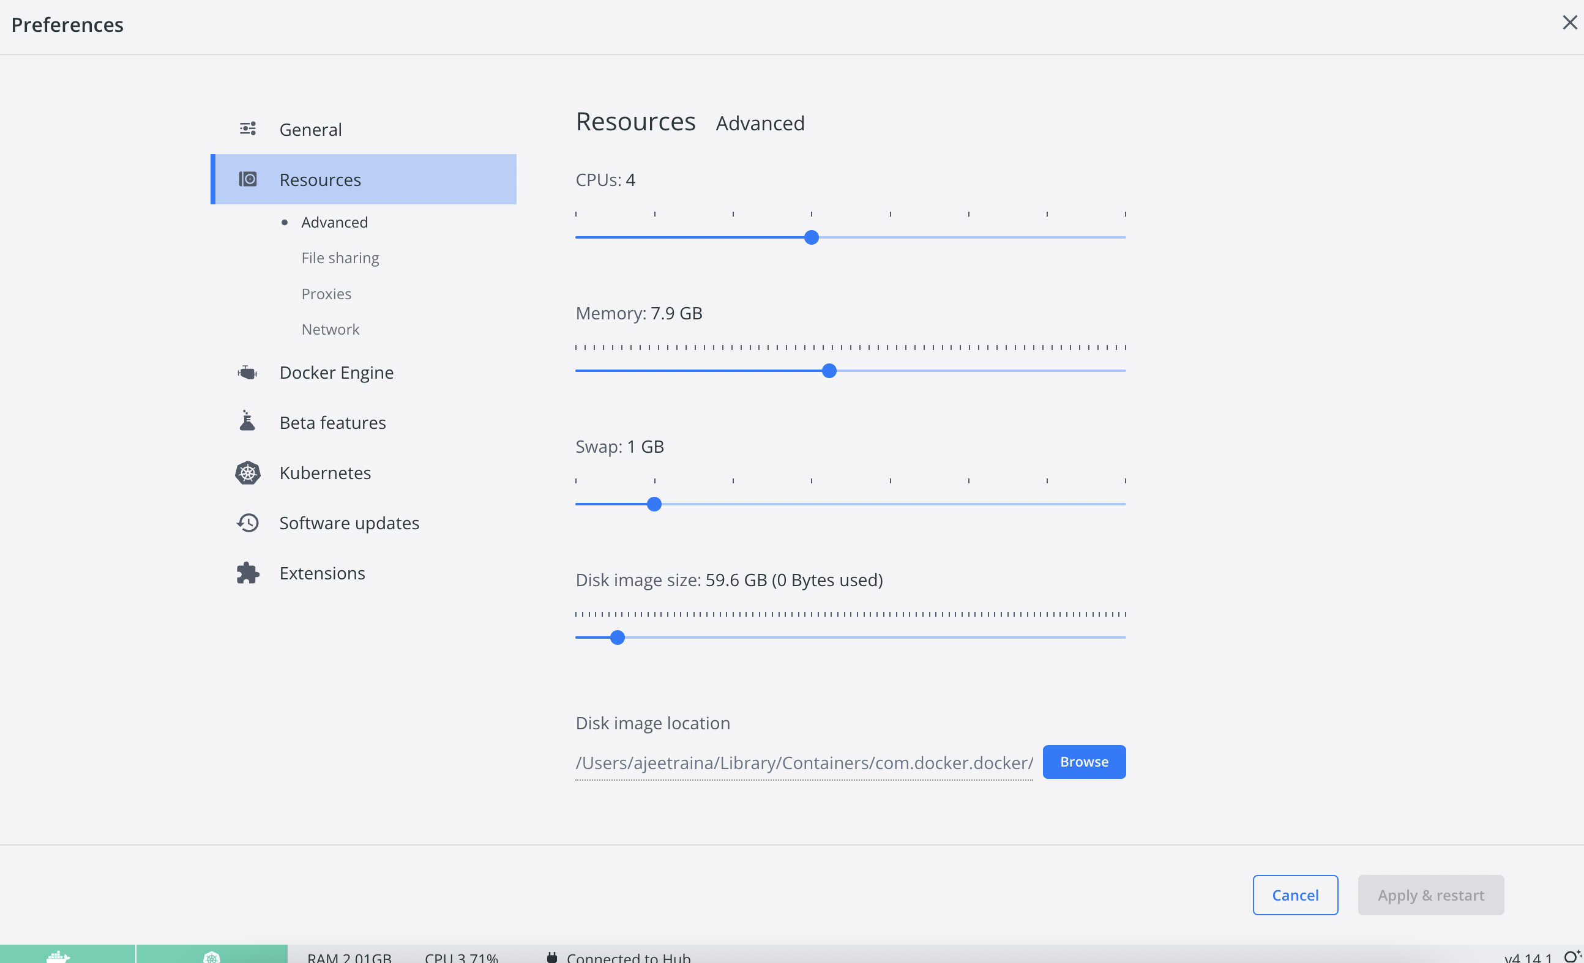Click the Resources disk icon in sidebar

pos(247,179)
